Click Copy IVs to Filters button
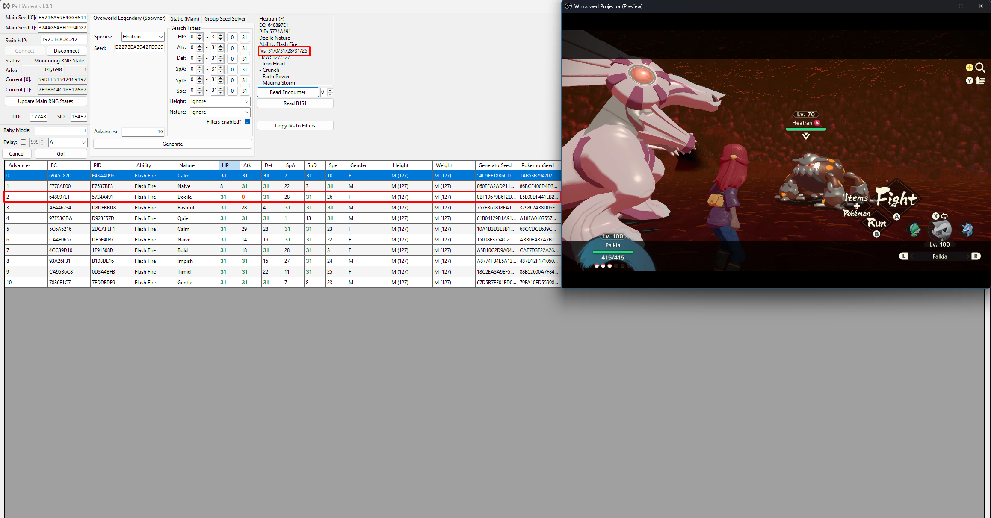 pyautogui.click(x=295, y=126)
